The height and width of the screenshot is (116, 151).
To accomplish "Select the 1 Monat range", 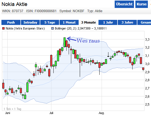I will tap(69, 22).
